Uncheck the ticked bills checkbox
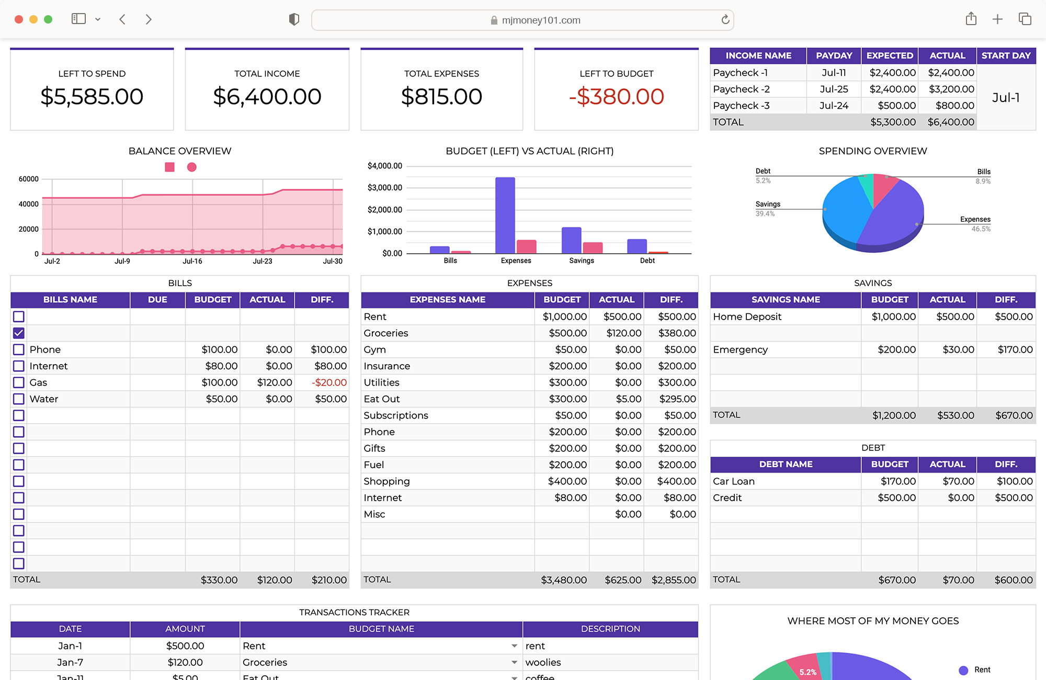The width and height of the screenshot is (1046, 680). pyautogui.click(x=19, y=333)
